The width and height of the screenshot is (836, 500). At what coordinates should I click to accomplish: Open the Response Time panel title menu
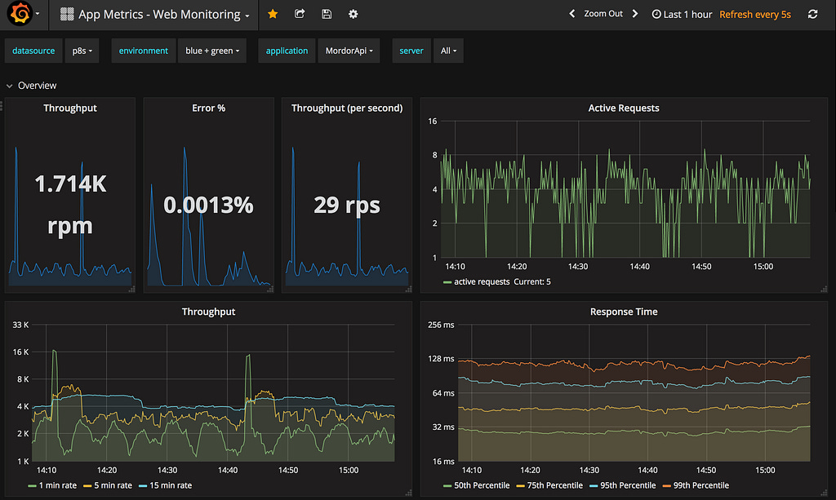click(x=624, y=312)
